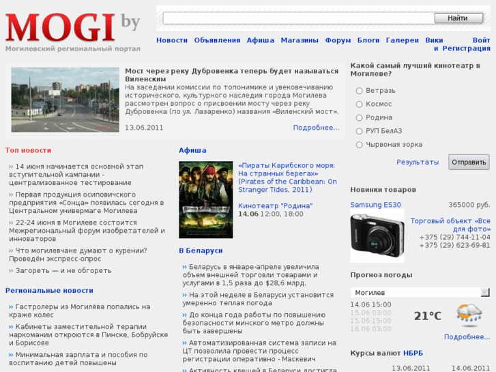Open the Виленский bridge article headline
Screen dimensions: 496x372
231,75
